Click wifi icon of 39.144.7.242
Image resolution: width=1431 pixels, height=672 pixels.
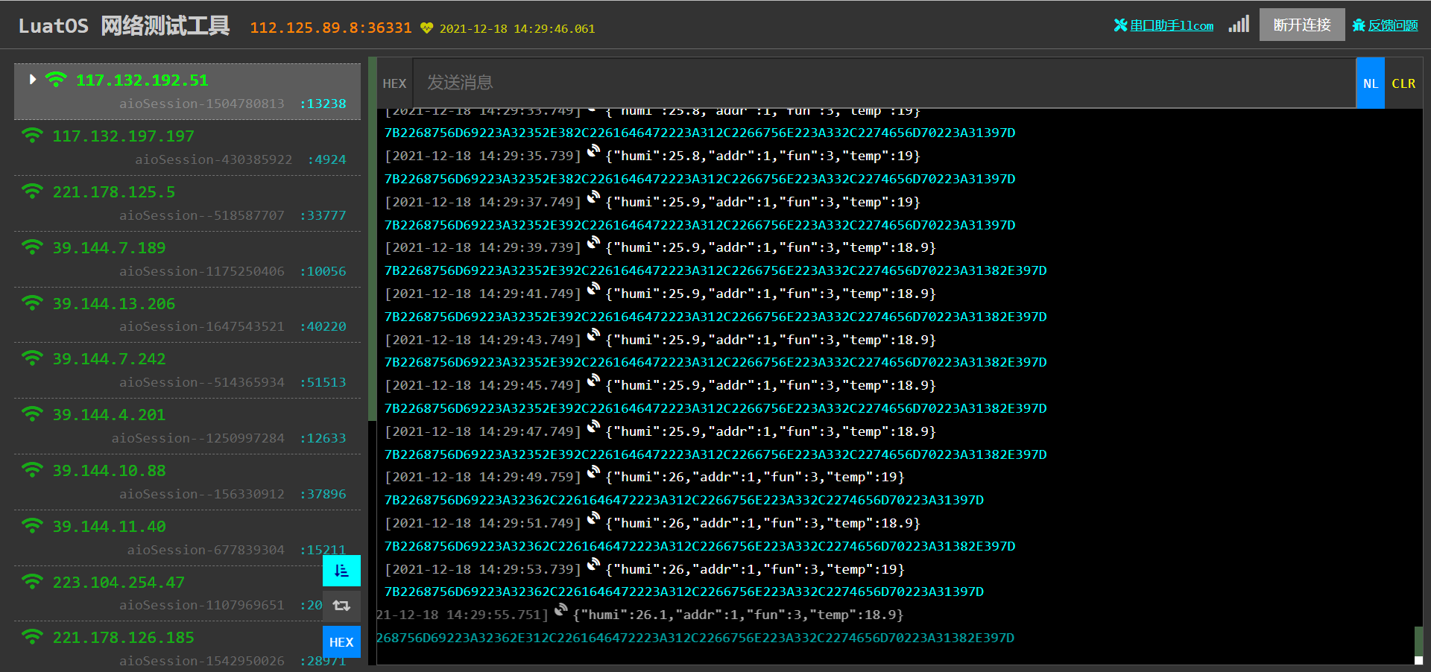(x=32, y=358)
